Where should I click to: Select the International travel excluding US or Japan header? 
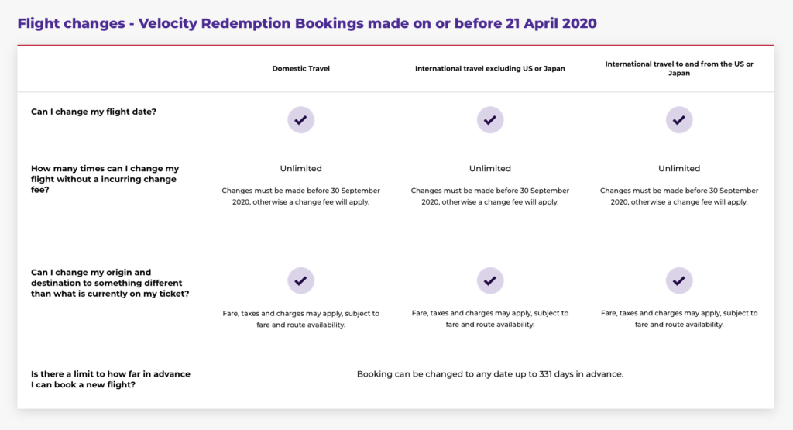click(490, 68)
